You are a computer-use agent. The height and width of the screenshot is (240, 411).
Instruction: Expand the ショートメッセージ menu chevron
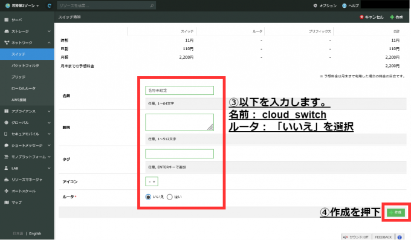pos(49,145)
